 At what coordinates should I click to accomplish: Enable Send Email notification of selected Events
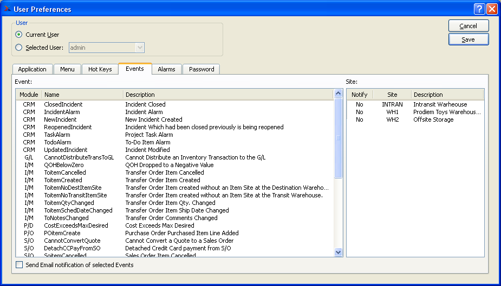click(x=20, y=265)
